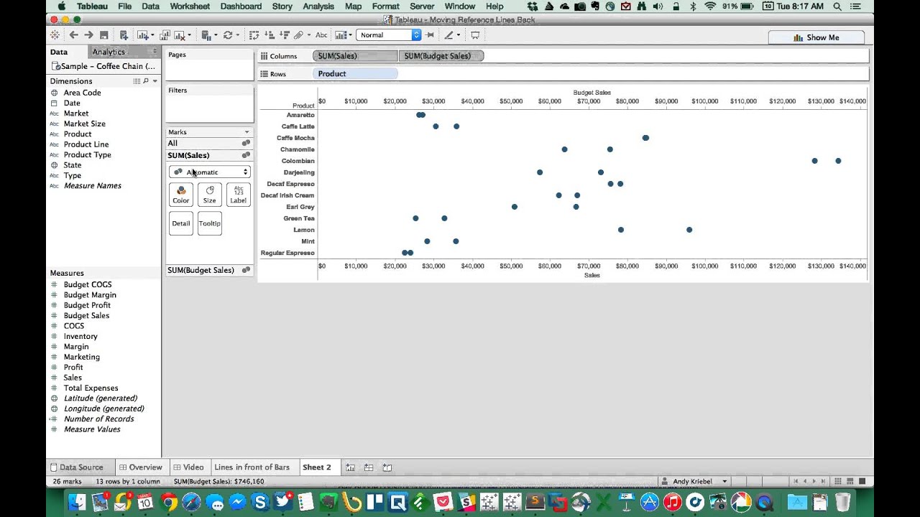Click the sort ascending toolbar icon
The width and height of the screenshot is (920, 517).
(x=269, y=34)
